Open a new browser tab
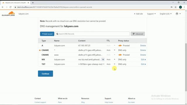Screen dimensions: 187x105 [x=33, y=3]
